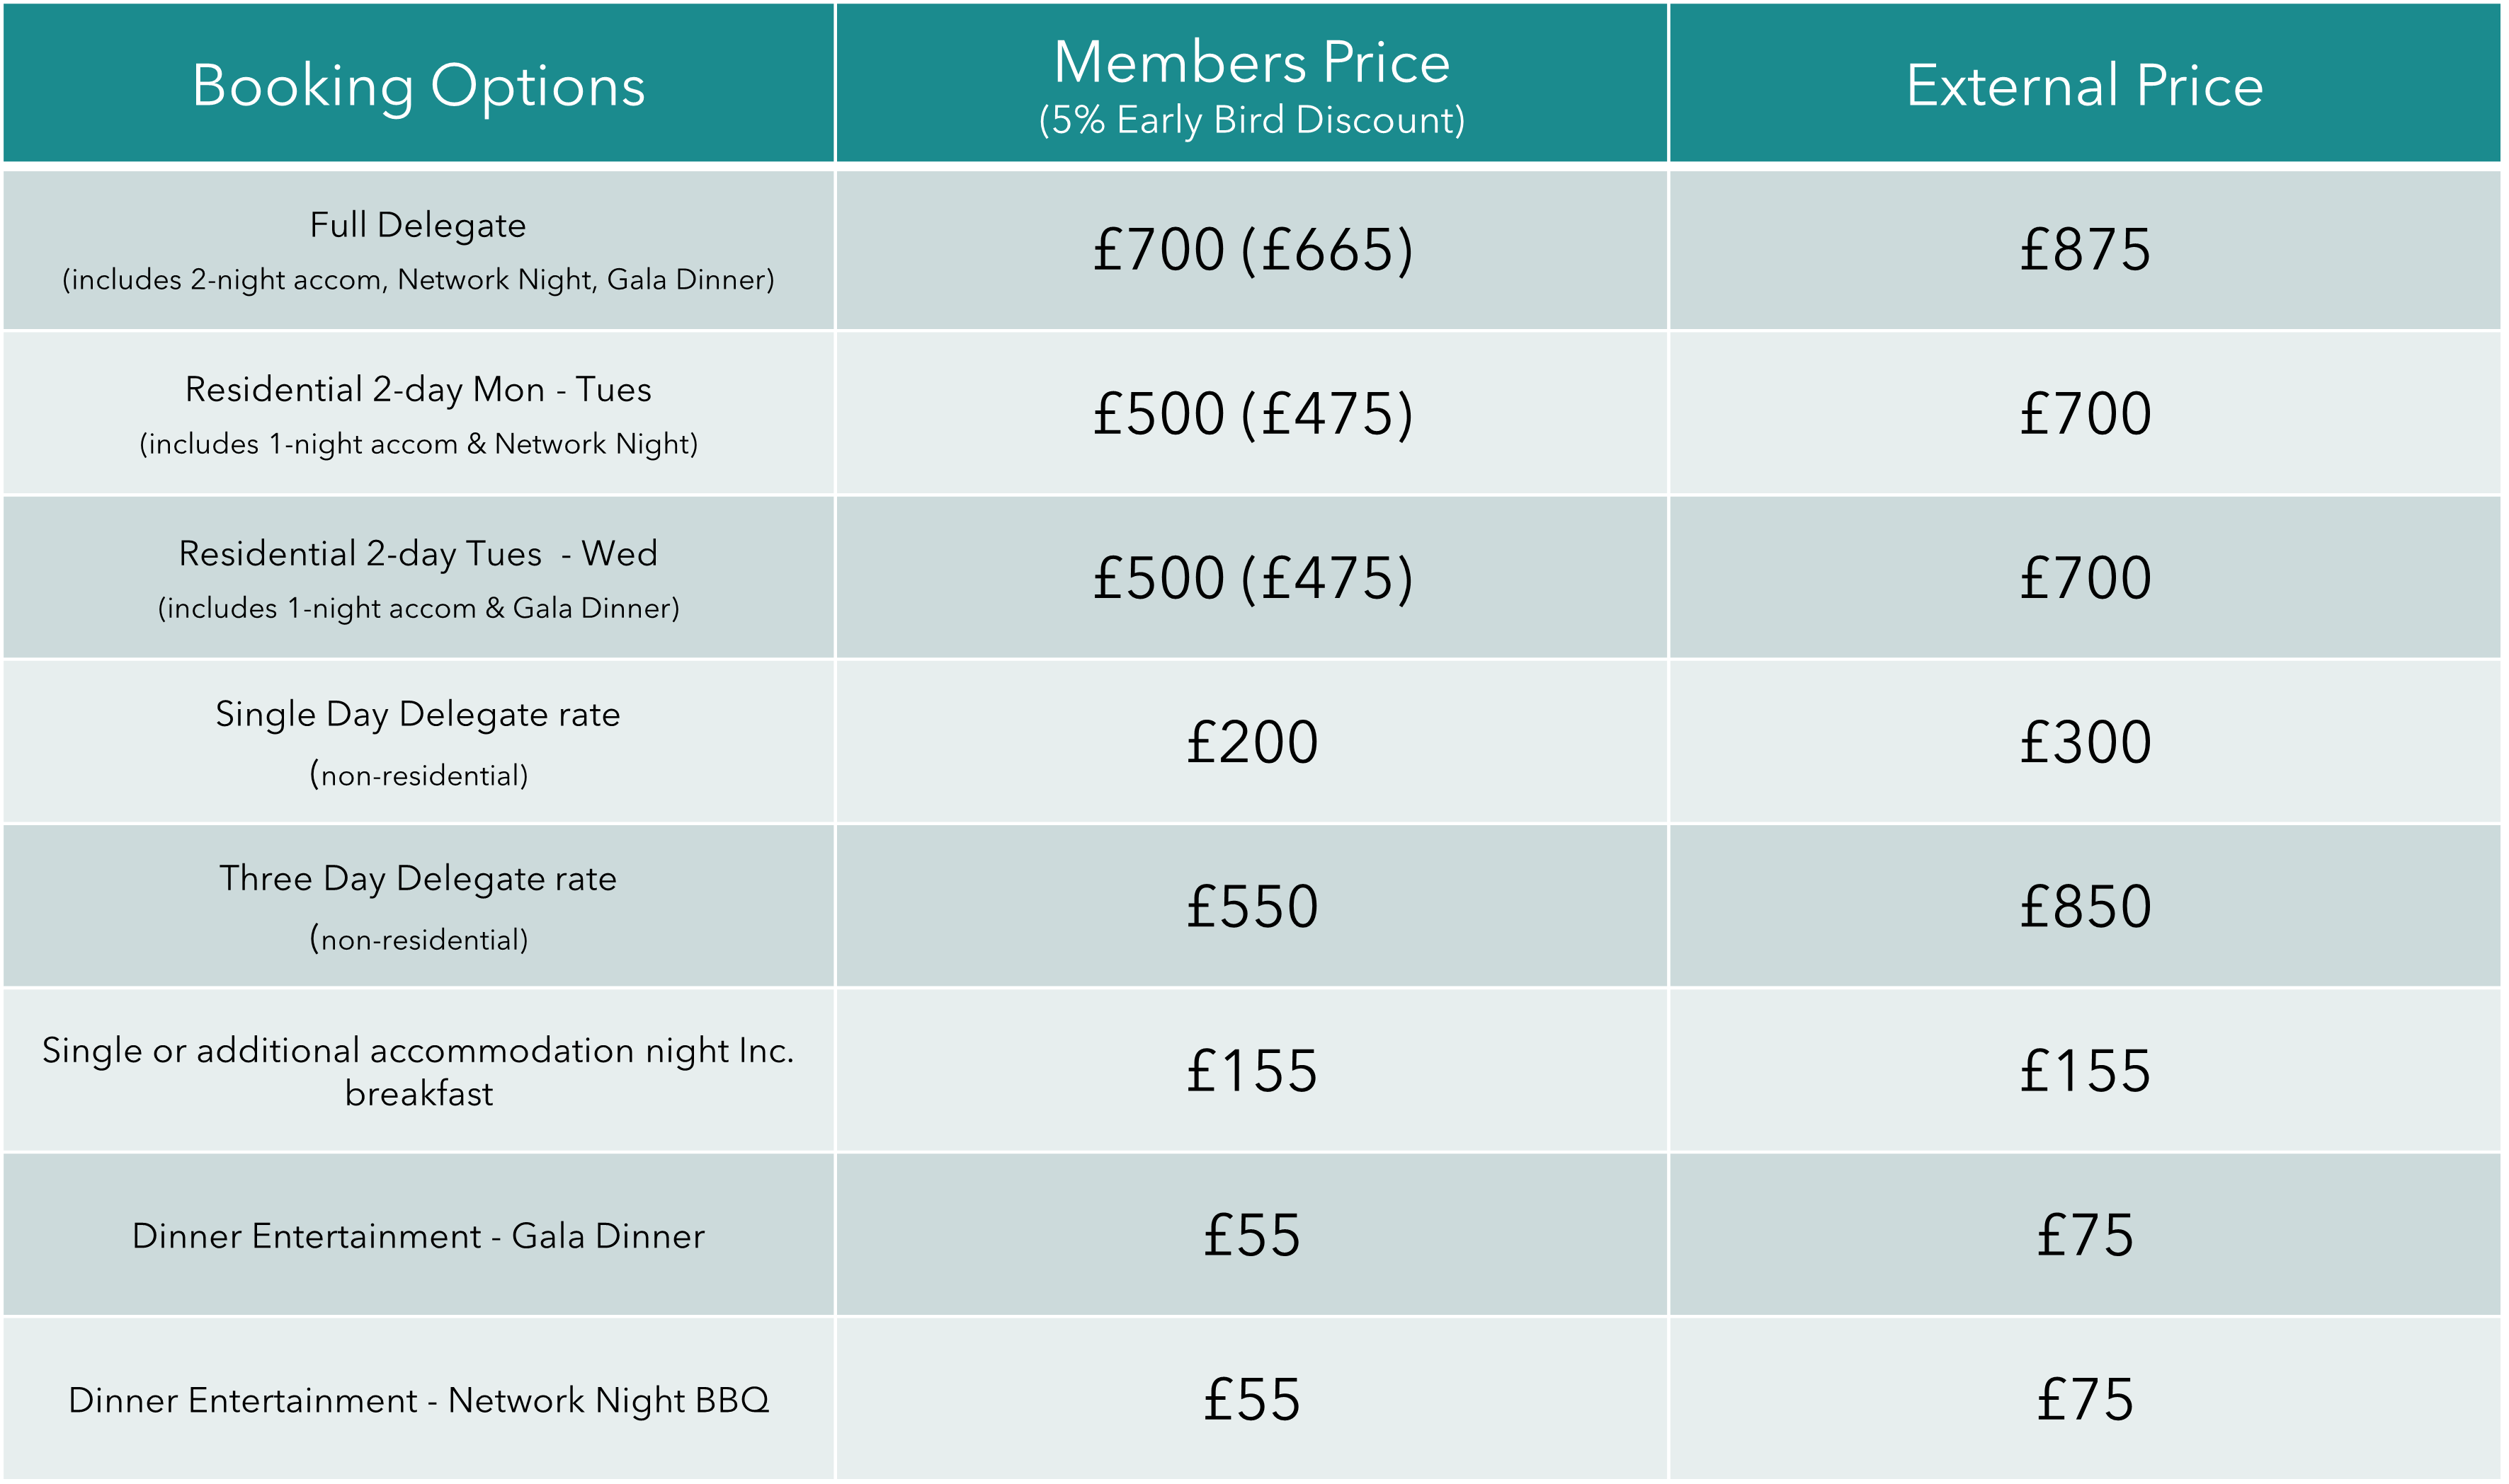This screenshot has width=2509, height=1484.
Task: Click the £55 Network Night BBQ price
Action: point(1253,1400)
